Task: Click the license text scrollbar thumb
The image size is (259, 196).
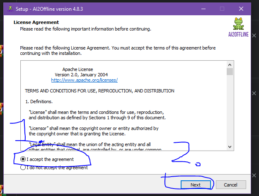Action: coord(230,72)
